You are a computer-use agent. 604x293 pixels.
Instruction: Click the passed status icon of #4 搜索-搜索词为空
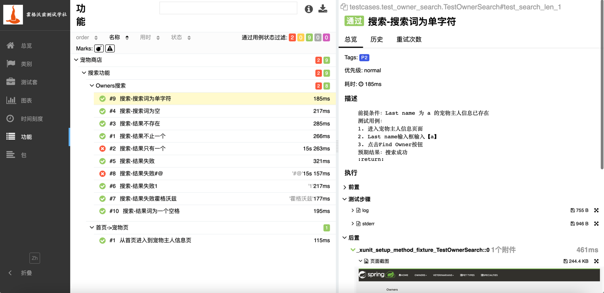point(102,111)
